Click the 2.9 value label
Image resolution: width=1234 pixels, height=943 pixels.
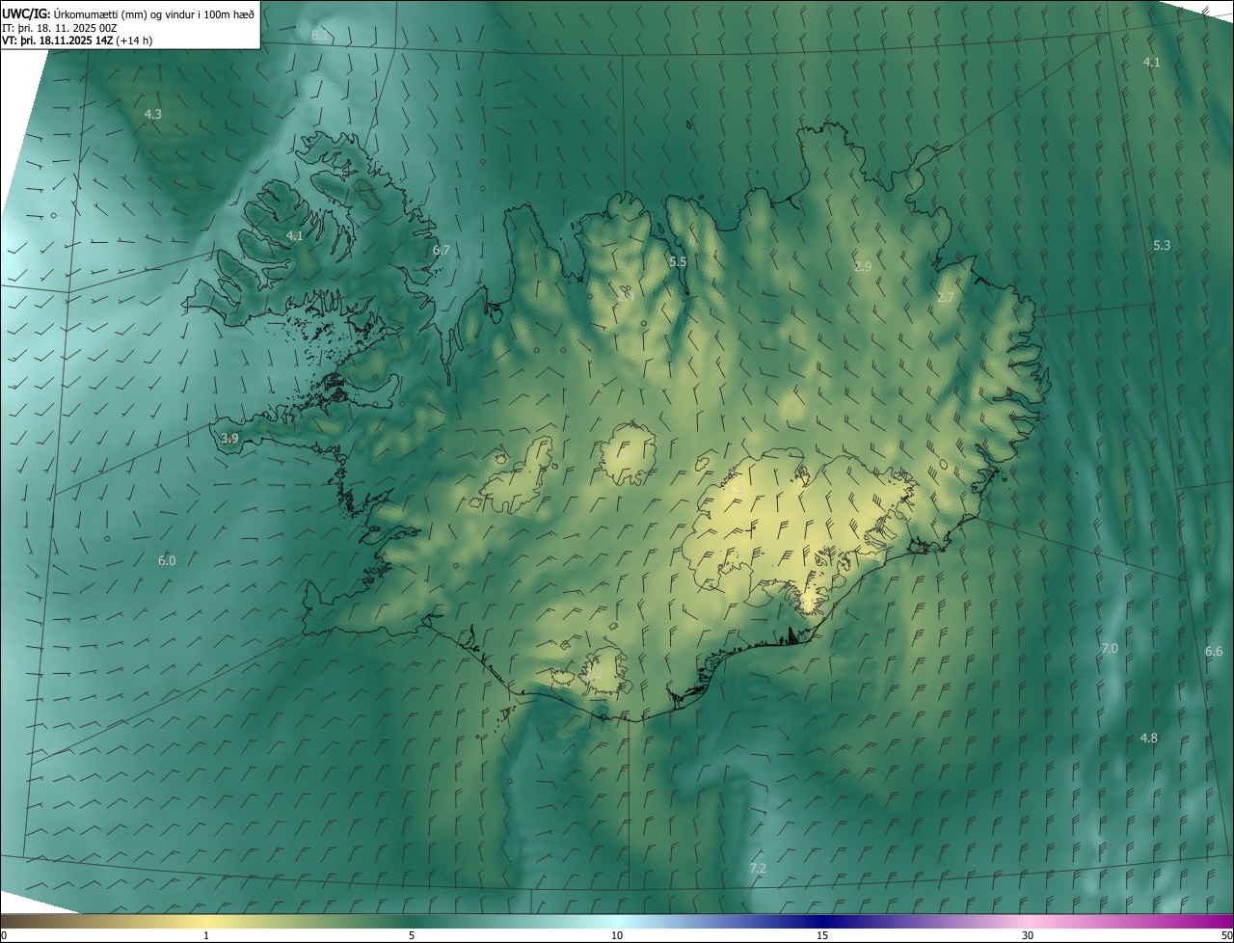point(863,266)
